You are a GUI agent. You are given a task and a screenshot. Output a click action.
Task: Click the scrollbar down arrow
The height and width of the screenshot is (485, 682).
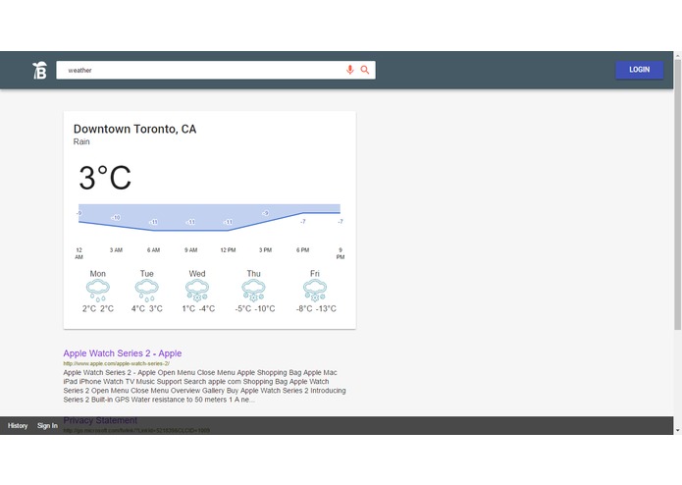[678, 430]
